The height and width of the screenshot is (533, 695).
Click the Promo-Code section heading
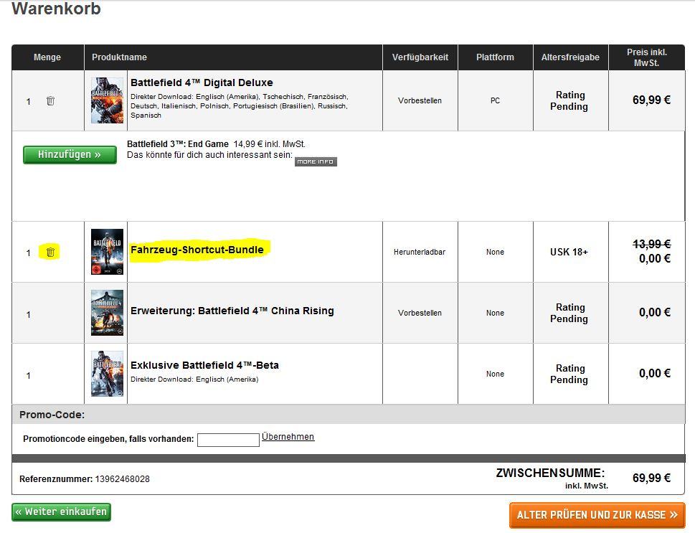click(x=52, y=415)
